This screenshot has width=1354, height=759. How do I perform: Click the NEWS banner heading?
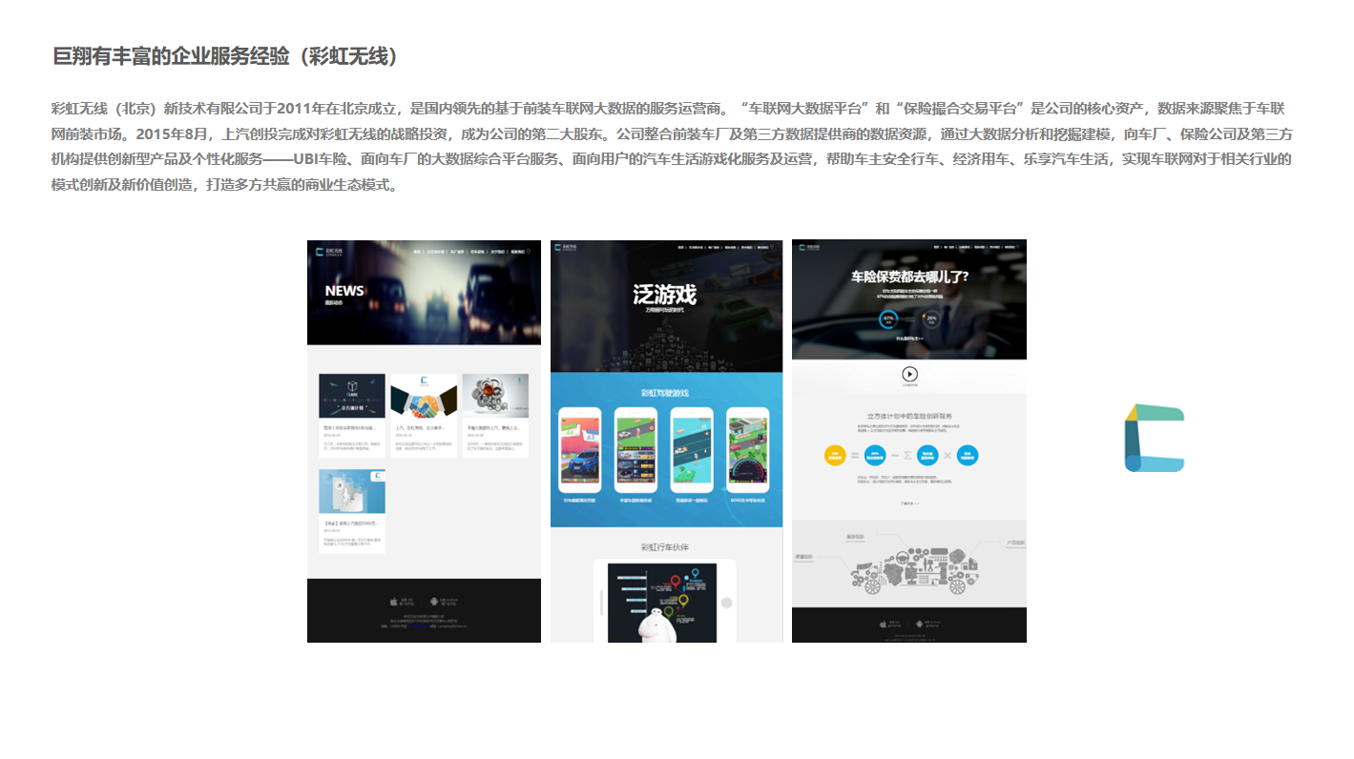click(x=344, y=291)
